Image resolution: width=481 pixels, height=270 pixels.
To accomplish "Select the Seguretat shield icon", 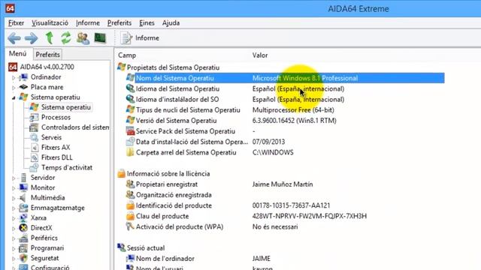I will [23, 258].
